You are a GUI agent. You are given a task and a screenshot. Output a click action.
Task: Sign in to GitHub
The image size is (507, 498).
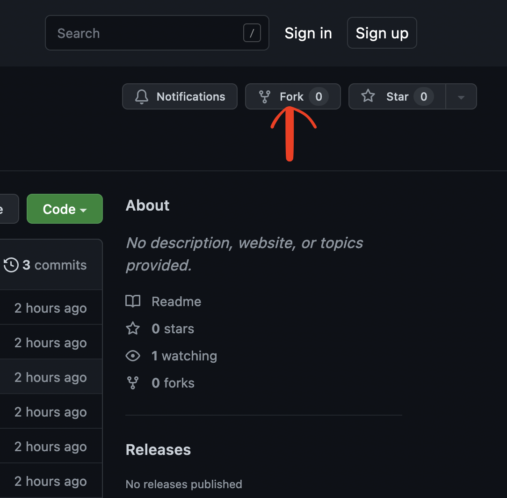coord(308,33)
